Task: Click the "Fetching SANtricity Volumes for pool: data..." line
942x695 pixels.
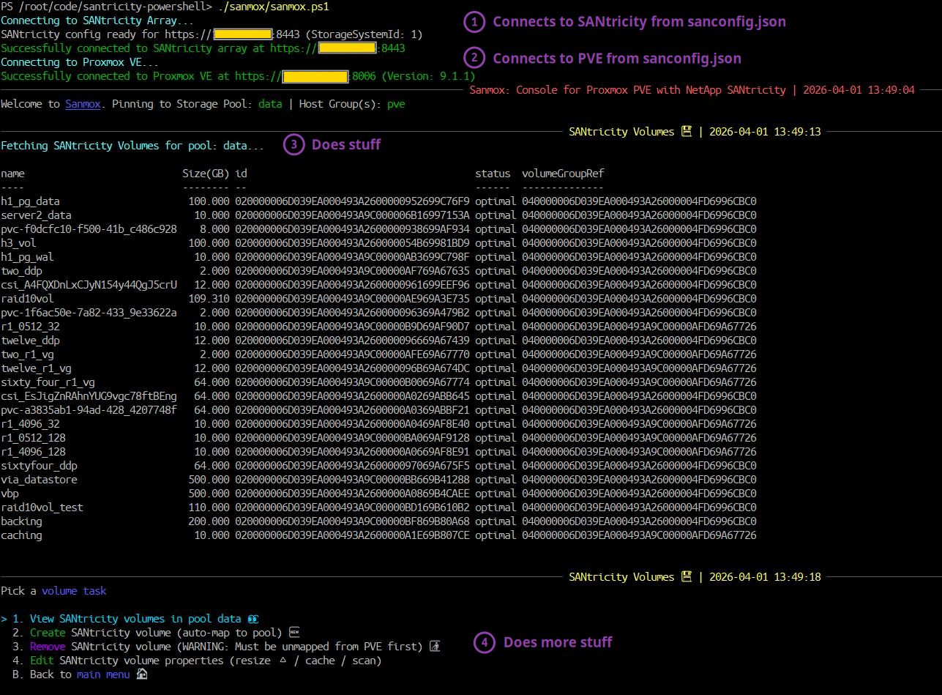Action: click(x=132, y=146)
